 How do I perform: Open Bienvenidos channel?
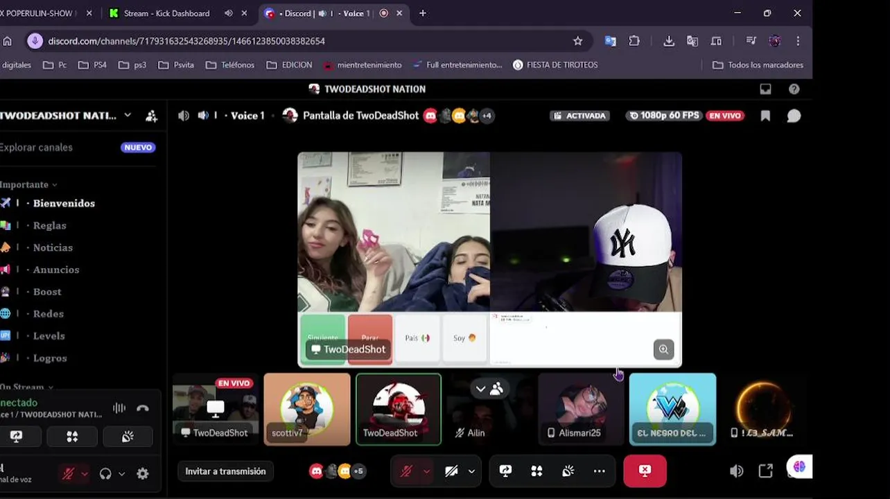(x=64, y=203)
